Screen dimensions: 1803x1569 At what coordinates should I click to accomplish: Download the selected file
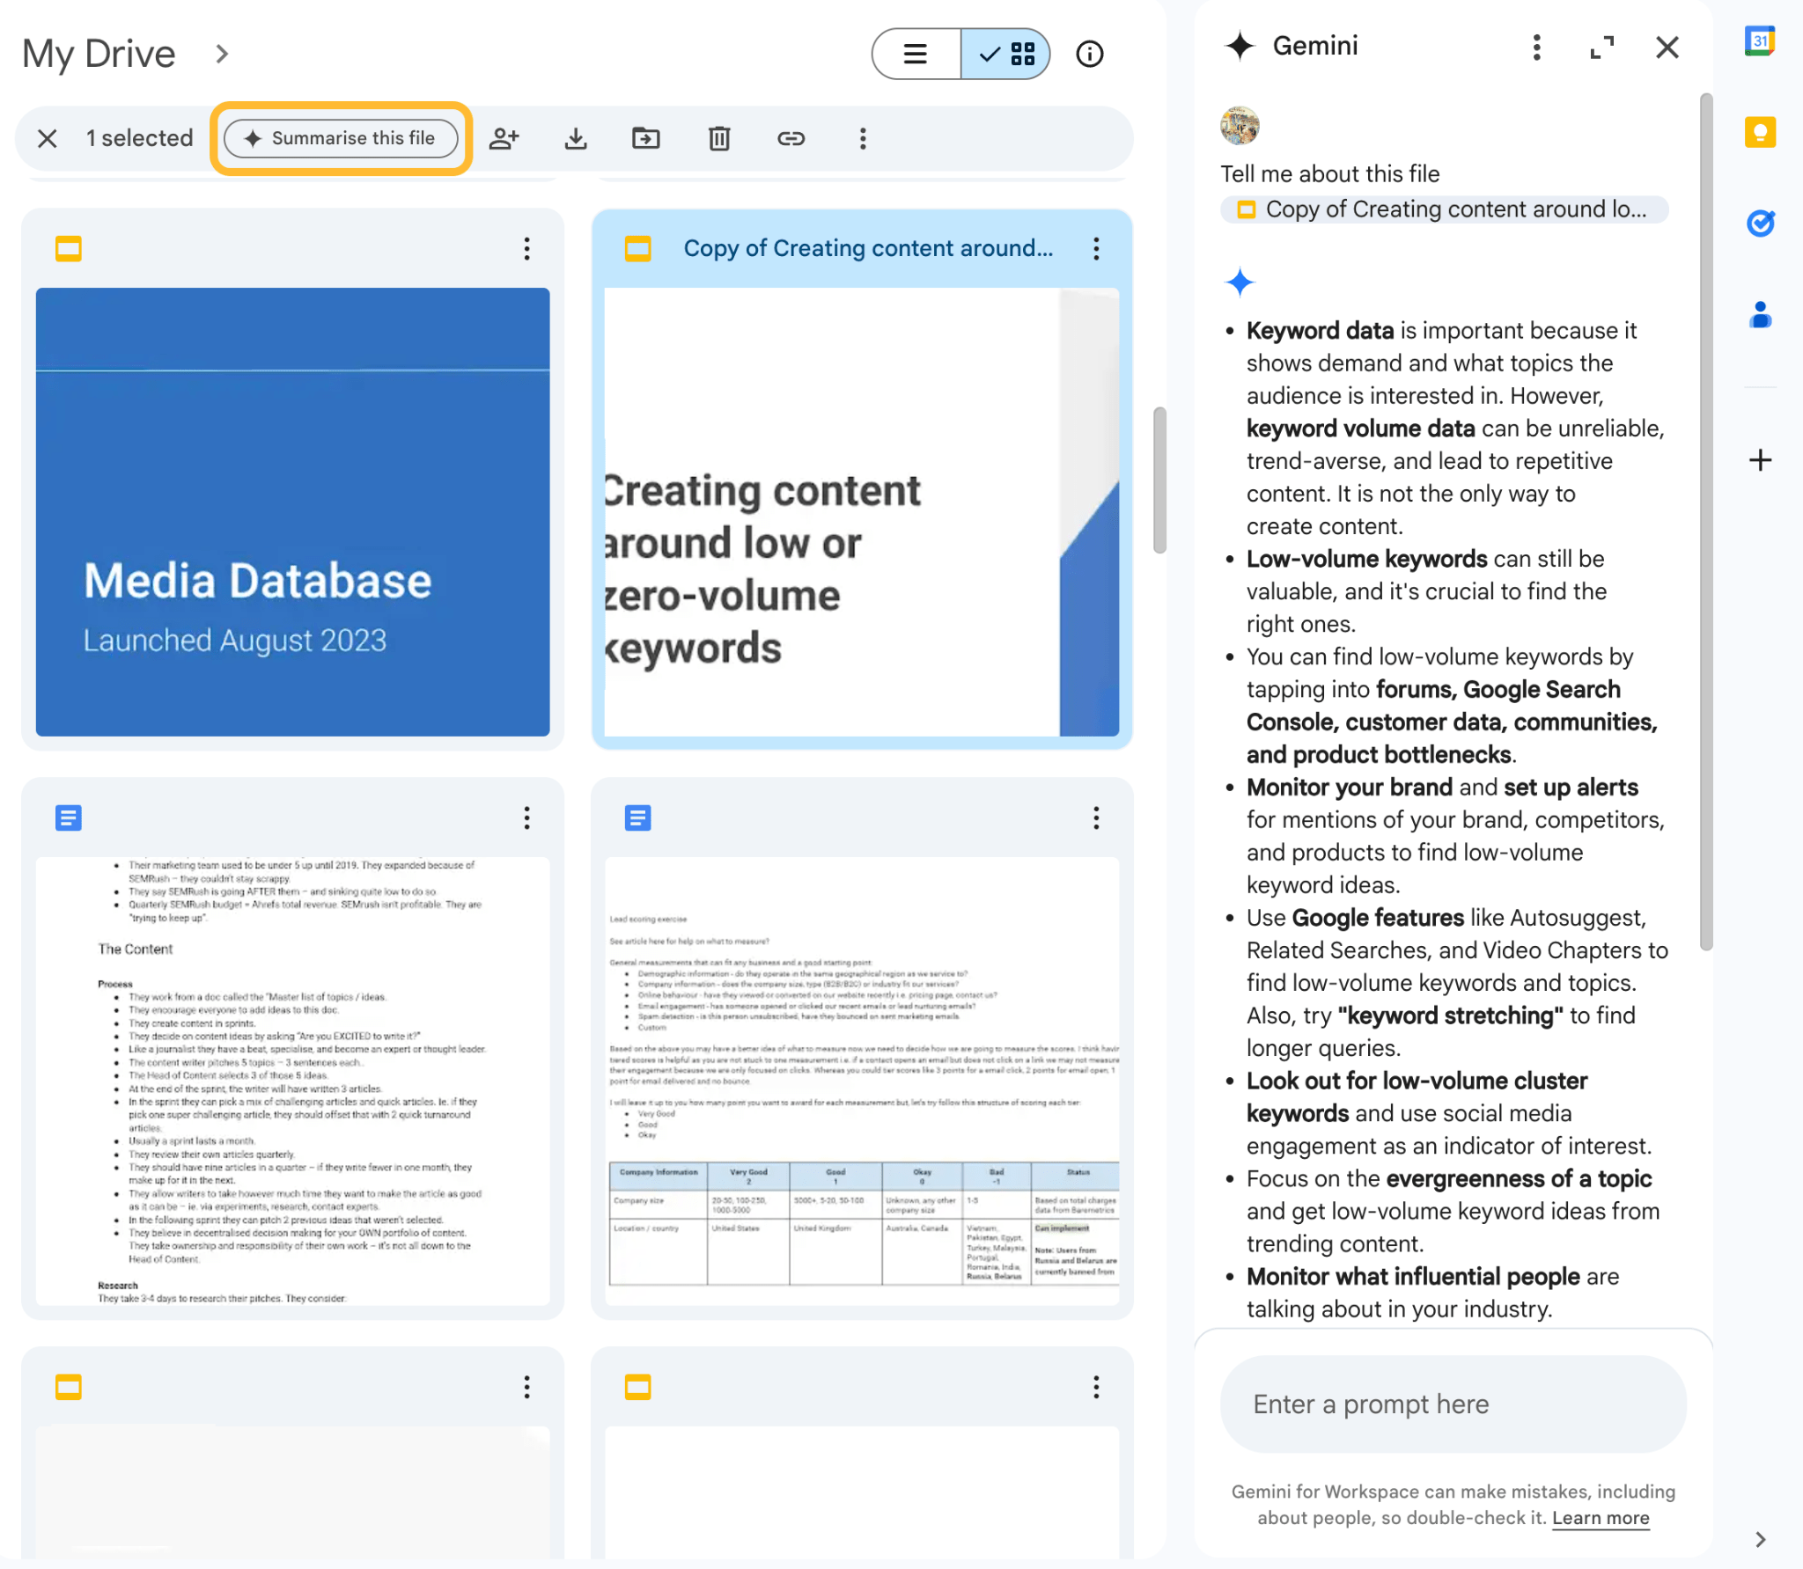click(576, 138)
